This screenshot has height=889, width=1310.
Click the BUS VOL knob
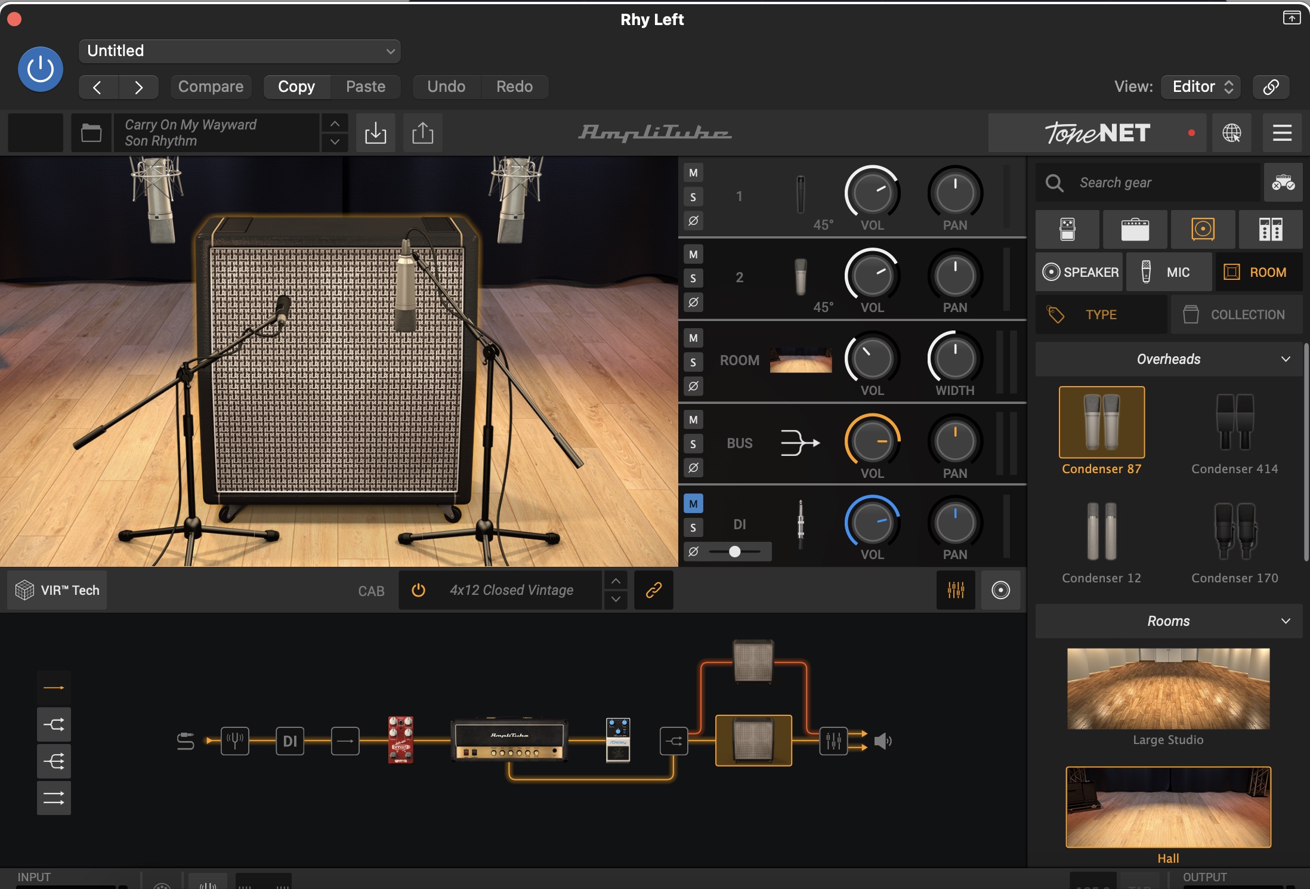tap(872, 441)
